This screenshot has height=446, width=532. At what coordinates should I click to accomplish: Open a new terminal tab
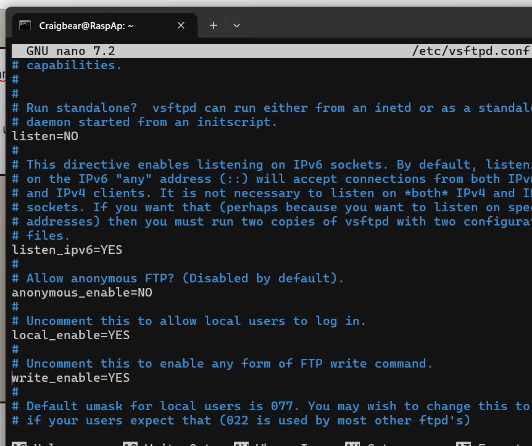coord(213,25)
